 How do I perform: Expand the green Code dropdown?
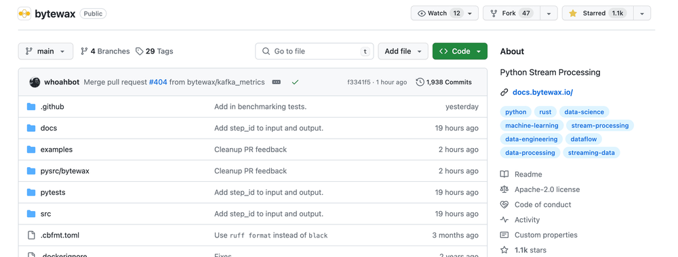(460, 51)
